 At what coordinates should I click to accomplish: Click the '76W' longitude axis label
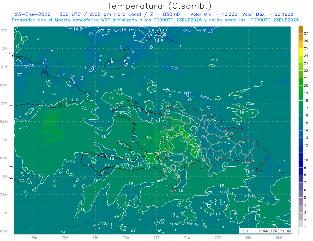(34, 238)
